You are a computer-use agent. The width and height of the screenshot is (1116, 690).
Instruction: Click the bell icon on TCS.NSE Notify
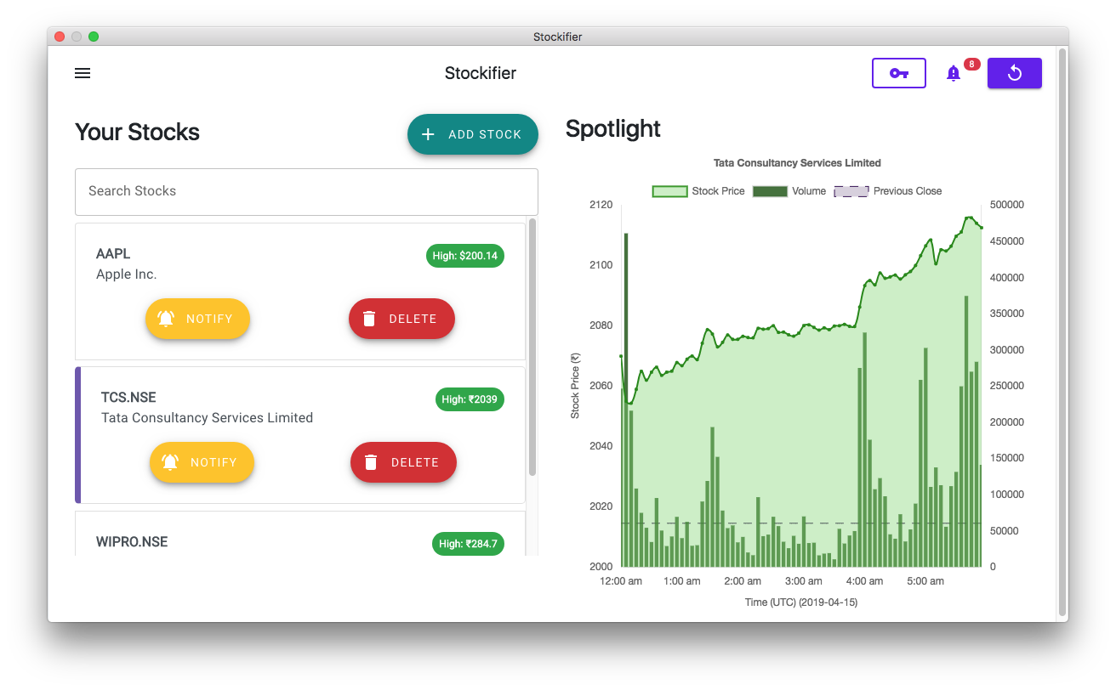170,462
